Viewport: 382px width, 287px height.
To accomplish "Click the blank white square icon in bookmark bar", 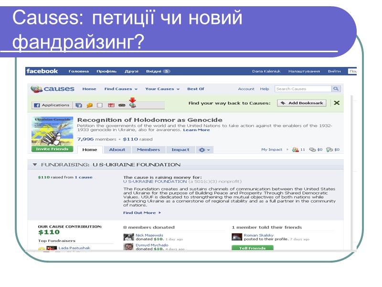I will pyautogui.click(x=100, y=105).
